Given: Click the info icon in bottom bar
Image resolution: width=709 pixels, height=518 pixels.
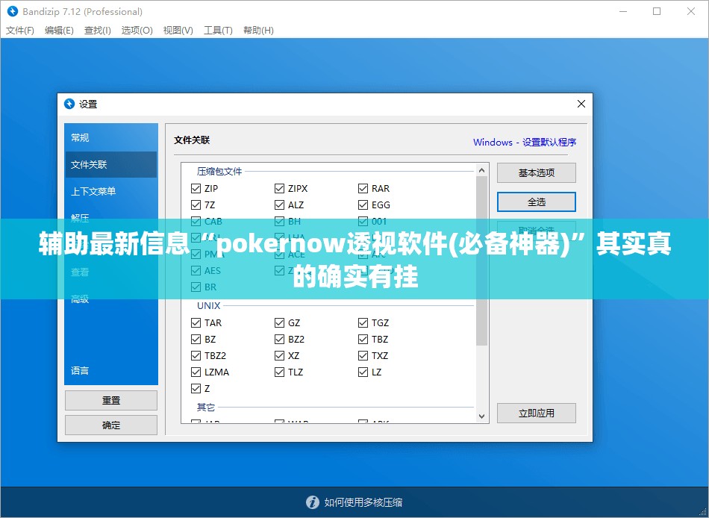Looking at the screenshot, I should pyautogui.click(x=313, y=502).
